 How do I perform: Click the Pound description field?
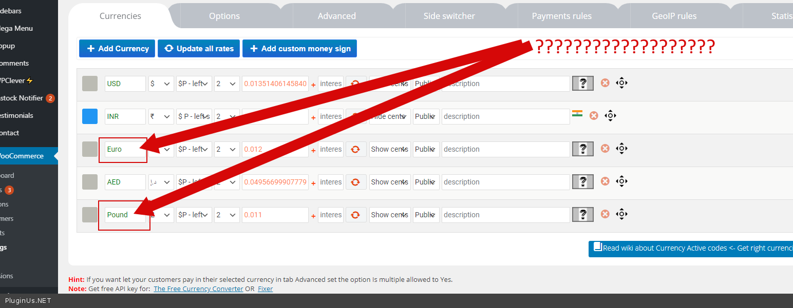[x=506, y=215]
